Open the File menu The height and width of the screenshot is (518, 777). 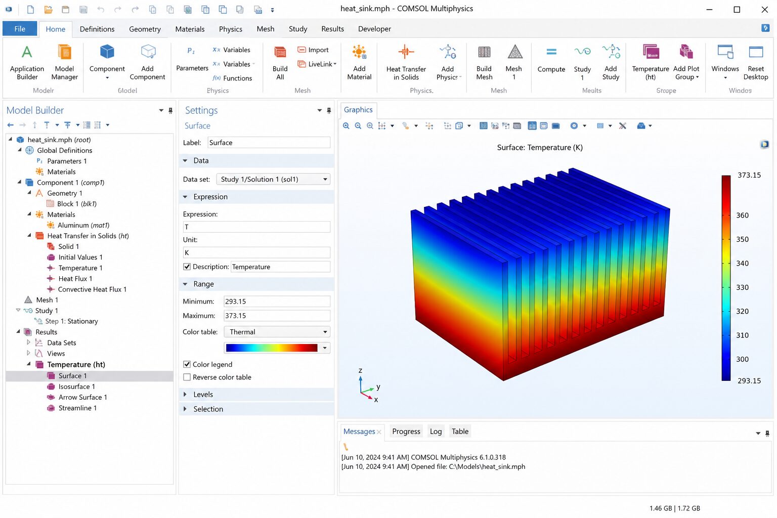[20, 29]
